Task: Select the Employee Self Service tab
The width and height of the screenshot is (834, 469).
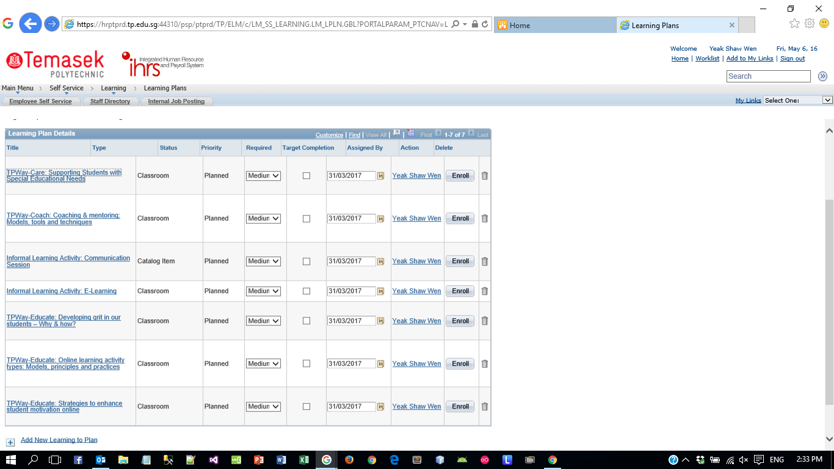Action: [40, 101]
